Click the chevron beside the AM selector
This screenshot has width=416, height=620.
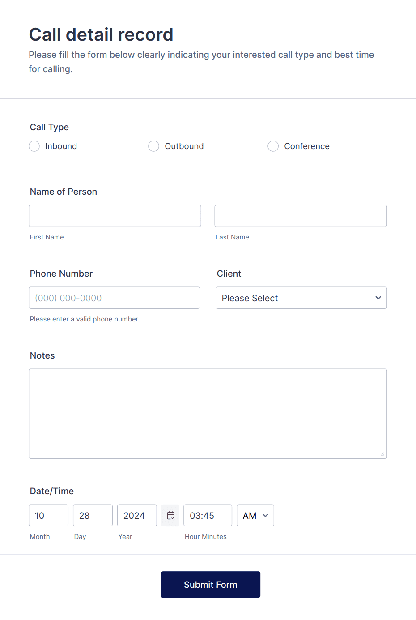(x=266, y=515)
